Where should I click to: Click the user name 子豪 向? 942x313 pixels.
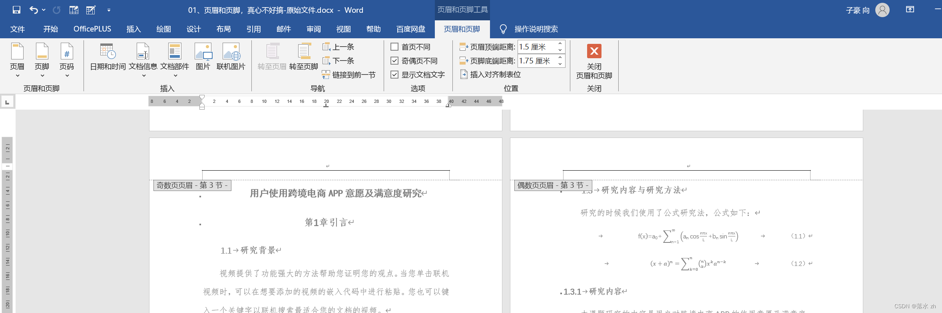[858, 10]
